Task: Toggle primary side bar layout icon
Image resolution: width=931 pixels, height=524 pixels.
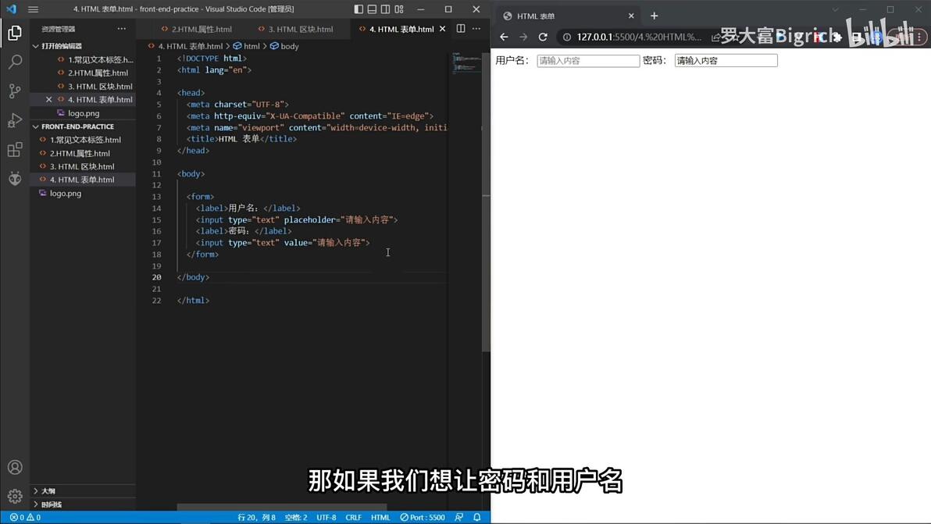Action: [x=358, y=9]
